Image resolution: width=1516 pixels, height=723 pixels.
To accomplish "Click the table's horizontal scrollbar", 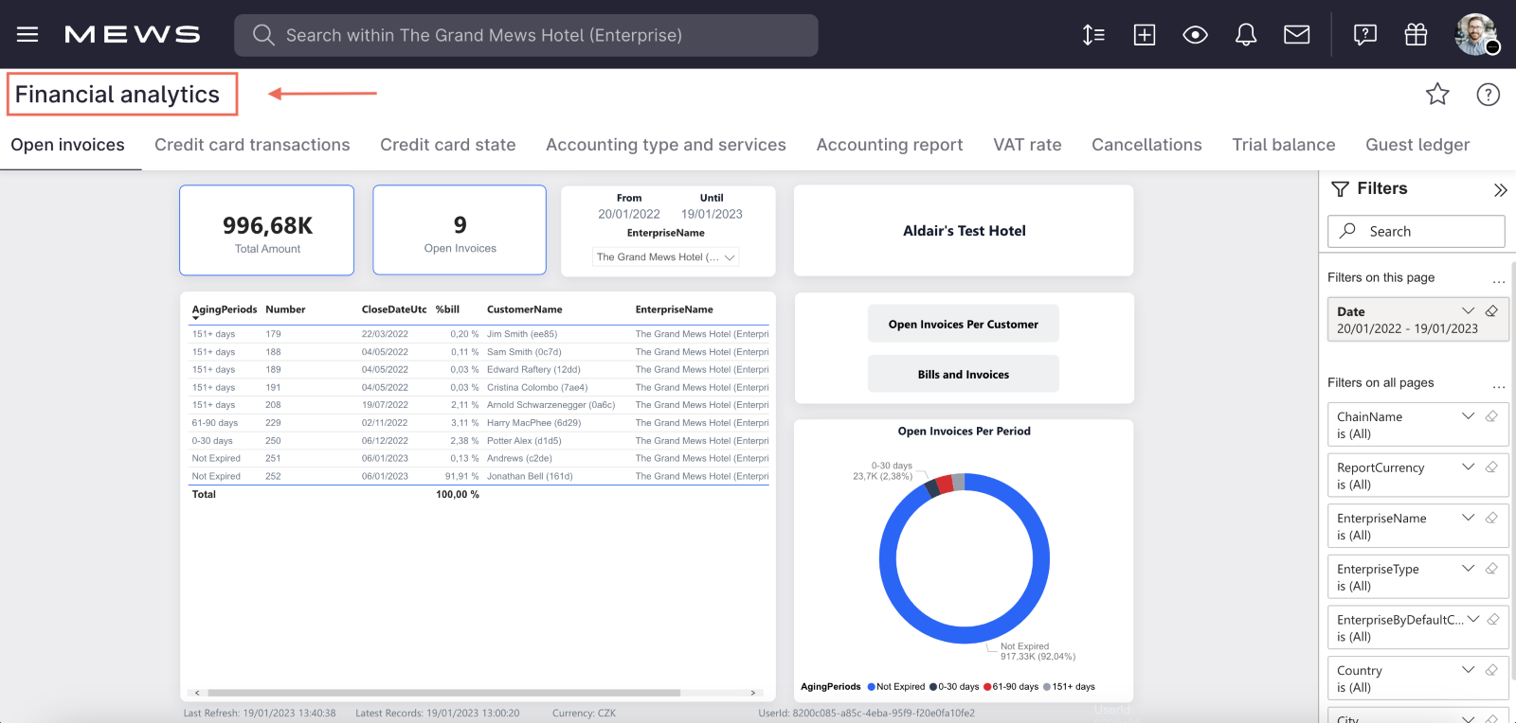I will coord(443,693).
